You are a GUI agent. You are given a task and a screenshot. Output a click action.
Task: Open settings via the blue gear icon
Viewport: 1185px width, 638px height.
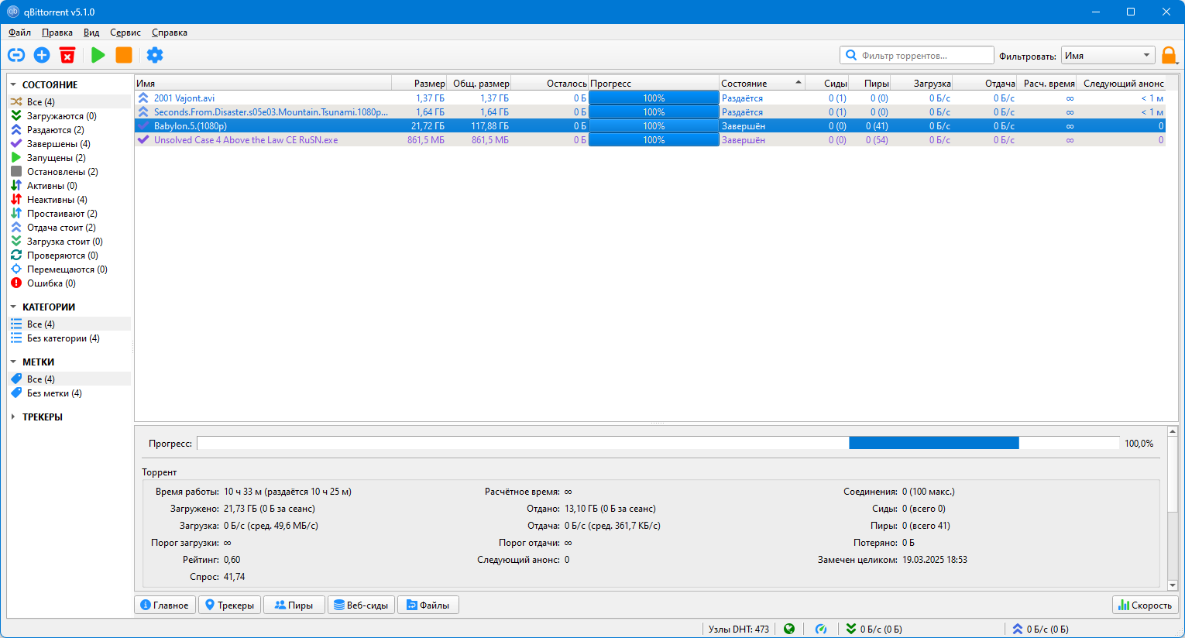(155, 55)
